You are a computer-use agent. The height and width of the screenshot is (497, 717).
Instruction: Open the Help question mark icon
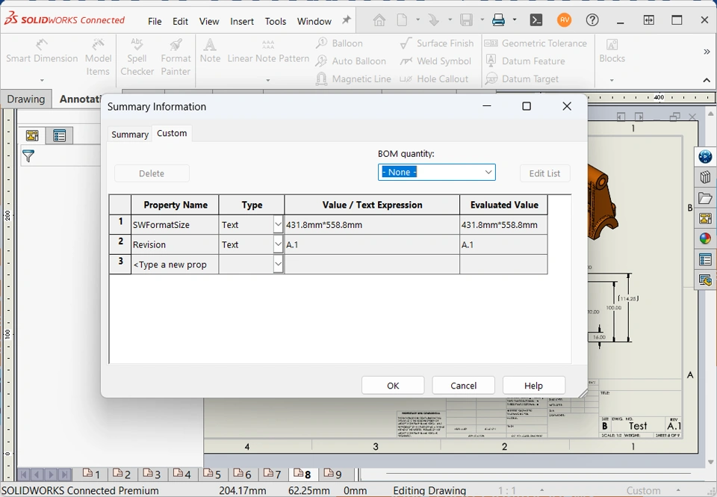(x=592, y=20)
